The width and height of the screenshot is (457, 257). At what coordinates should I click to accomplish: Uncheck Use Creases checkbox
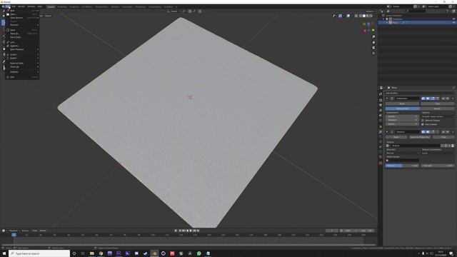pos(422,124)
